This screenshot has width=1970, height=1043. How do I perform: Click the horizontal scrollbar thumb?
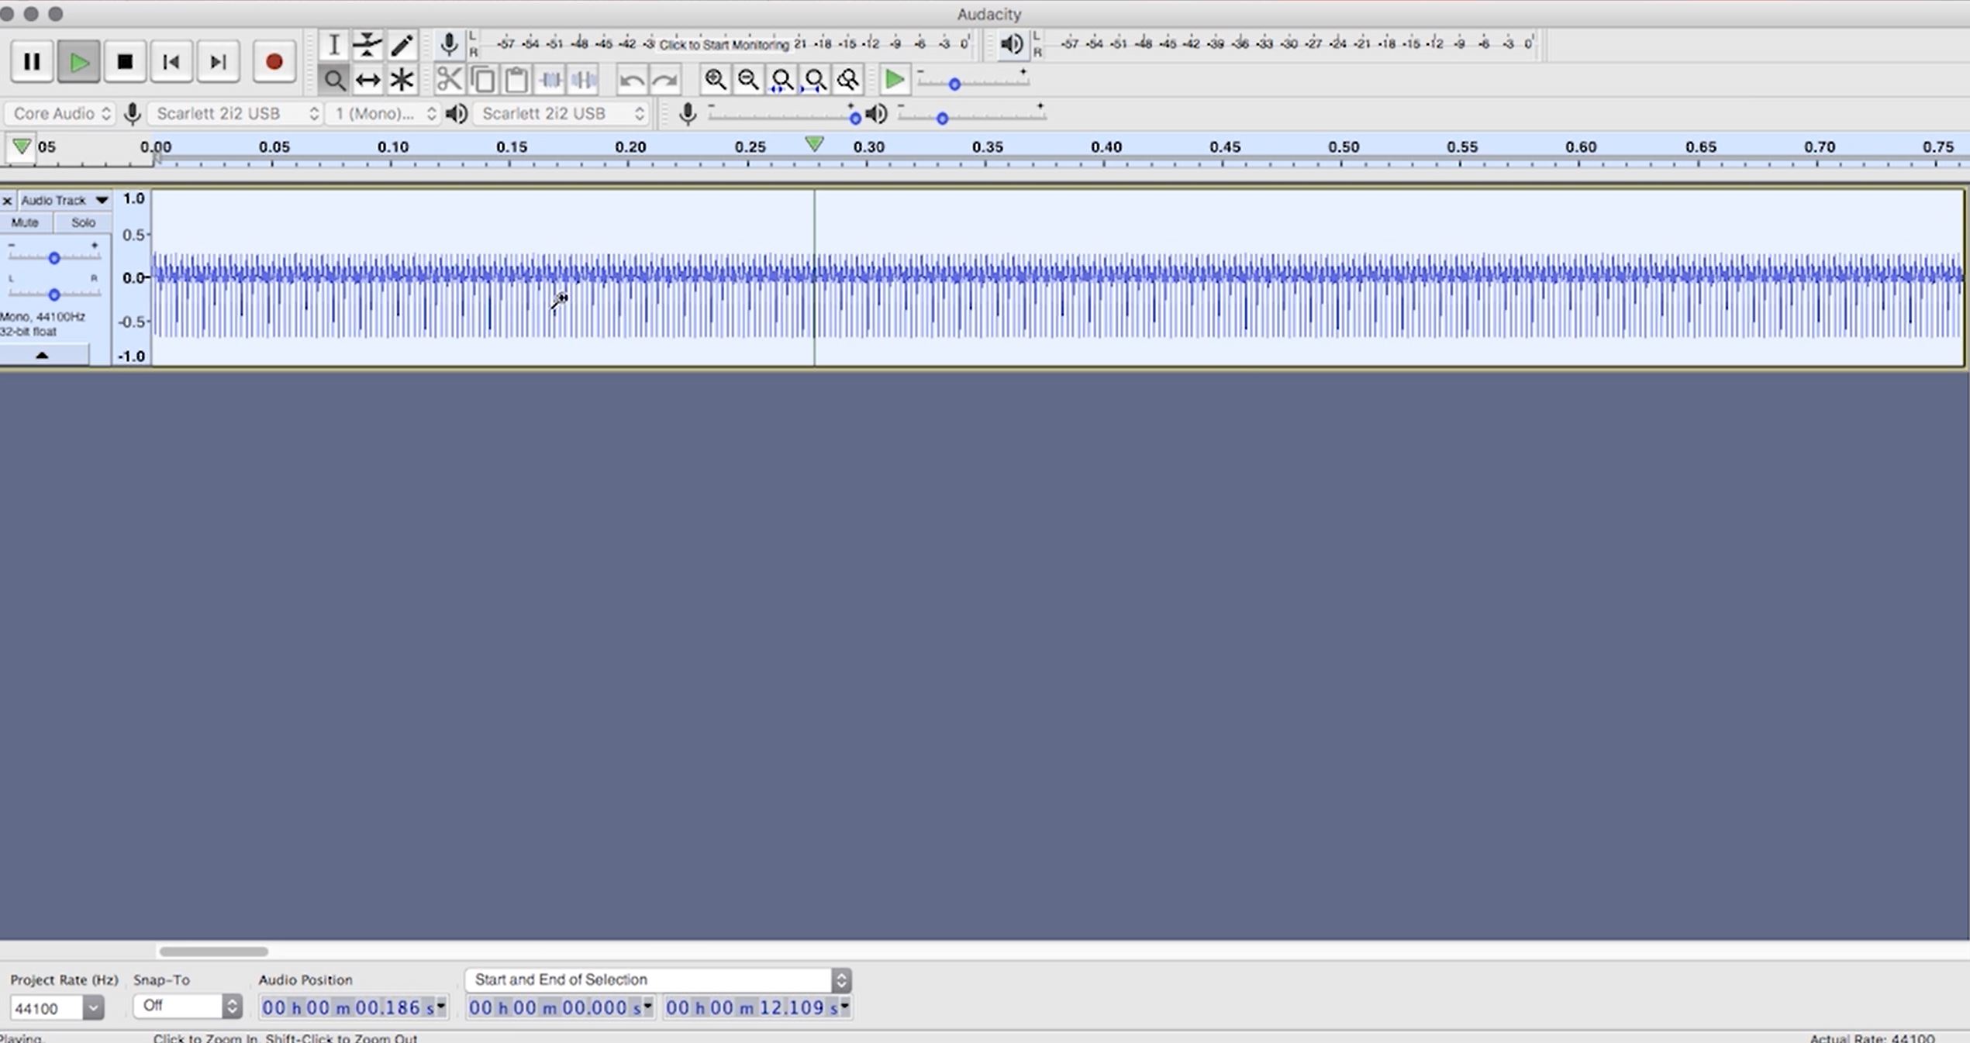pos(213,951)
